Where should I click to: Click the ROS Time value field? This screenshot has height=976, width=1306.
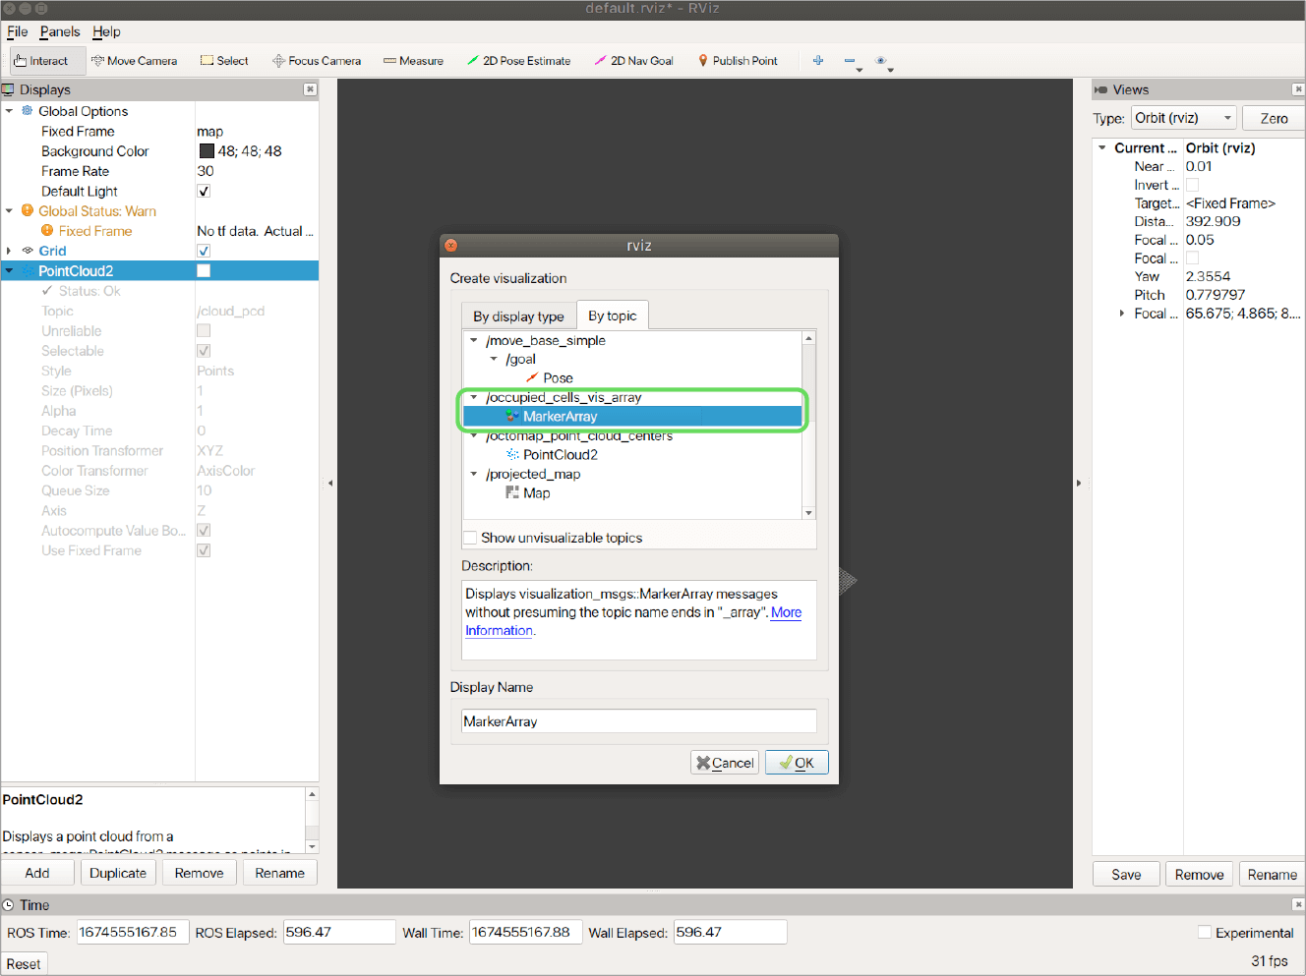pyautogui.click(x=133, y=932)
